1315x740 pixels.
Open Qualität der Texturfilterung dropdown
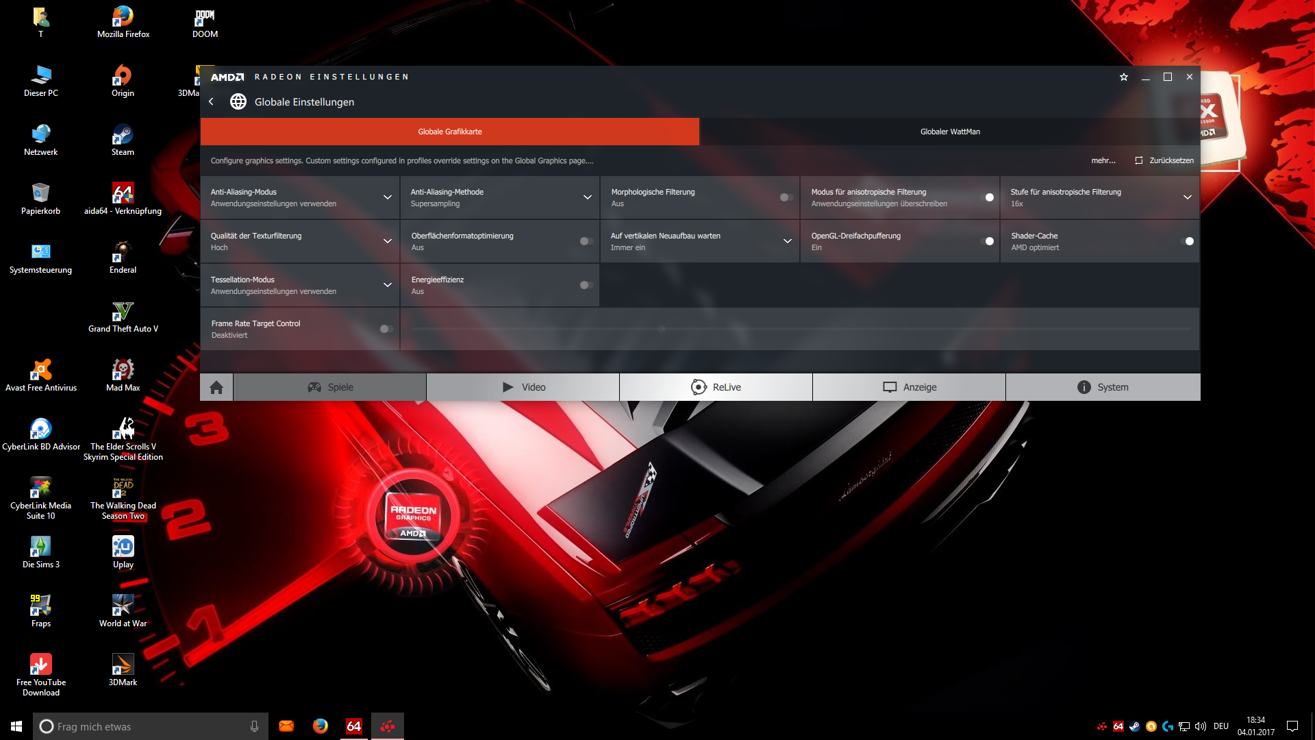(x=387, y=242)
